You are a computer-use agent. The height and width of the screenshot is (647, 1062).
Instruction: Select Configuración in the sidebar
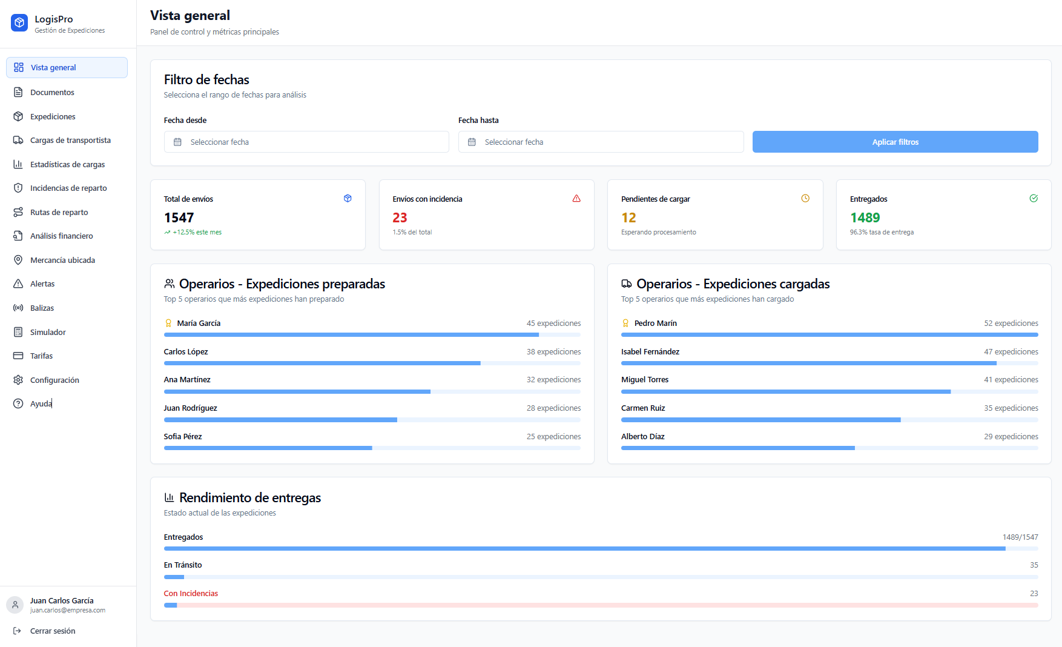(54, 380)
